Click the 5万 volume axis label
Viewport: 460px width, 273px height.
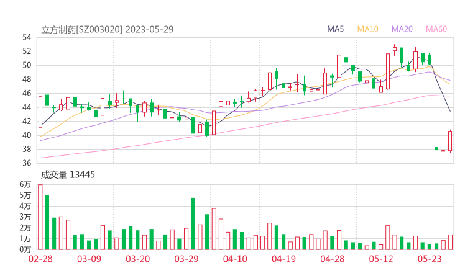coord(25,195)
